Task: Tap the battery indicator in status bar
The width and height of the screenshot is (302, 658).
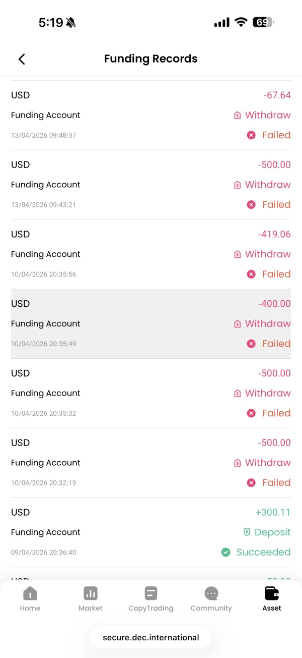Action: tap(263, 22)
